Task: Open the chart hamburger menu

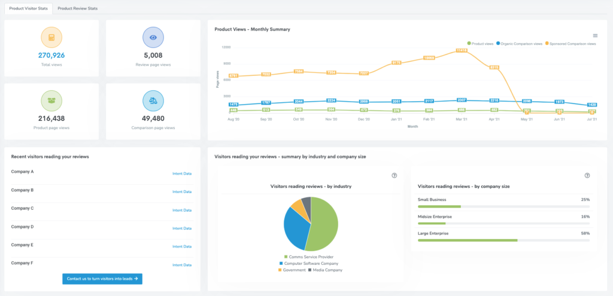Action: click(594, 36)
